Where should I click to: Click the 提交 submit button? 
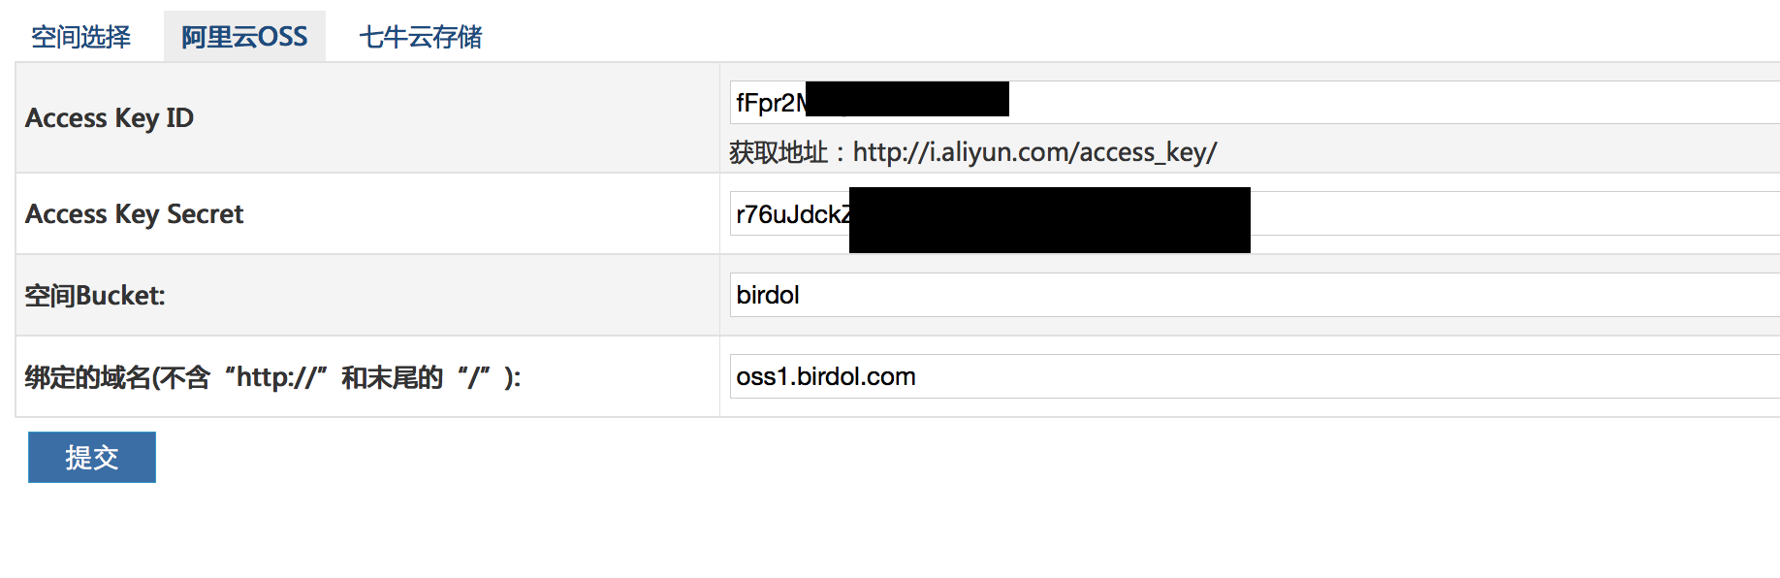click(x=92, y=457)
